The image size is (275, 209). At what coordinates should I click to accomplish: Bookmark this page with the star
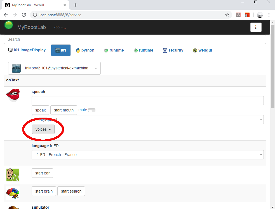tap(227, 15)
